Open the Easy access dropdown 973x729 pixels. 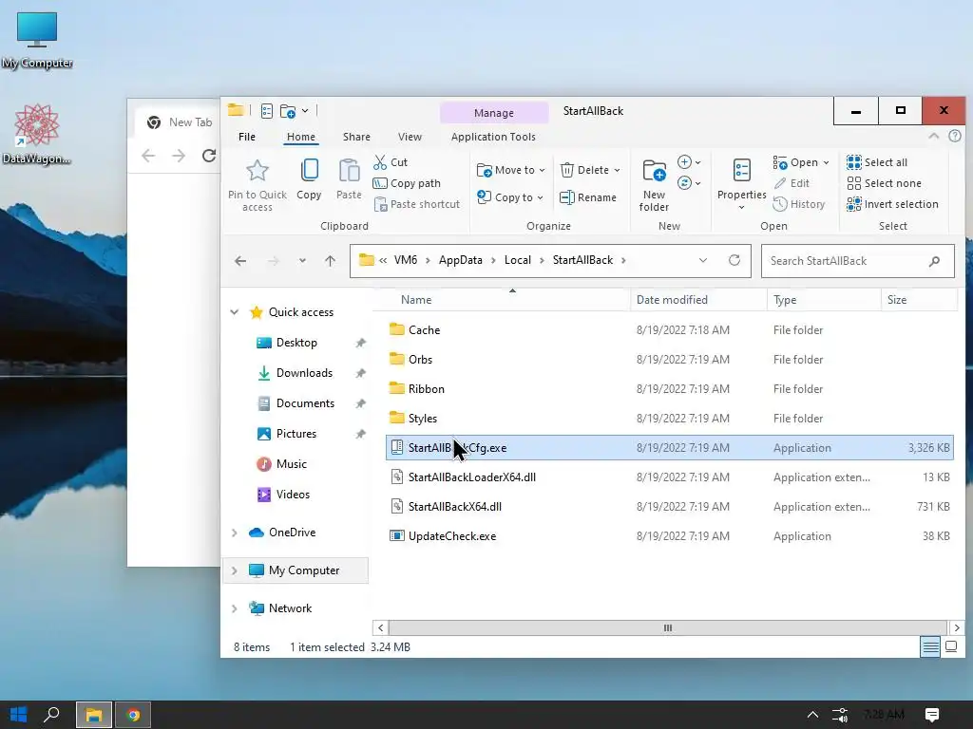click(690, 183)
